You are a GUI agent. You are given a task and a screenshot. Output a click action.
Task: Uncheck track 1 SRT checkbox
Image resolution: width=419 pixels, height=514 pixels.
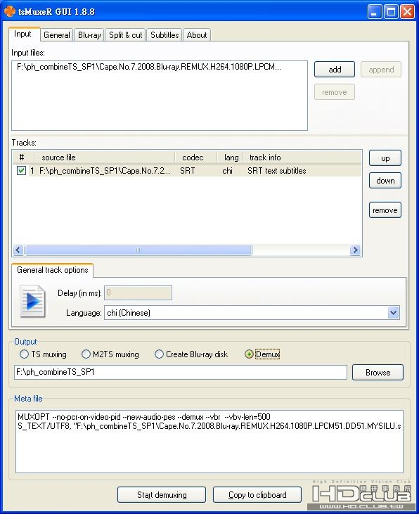[x=21, y=170]
